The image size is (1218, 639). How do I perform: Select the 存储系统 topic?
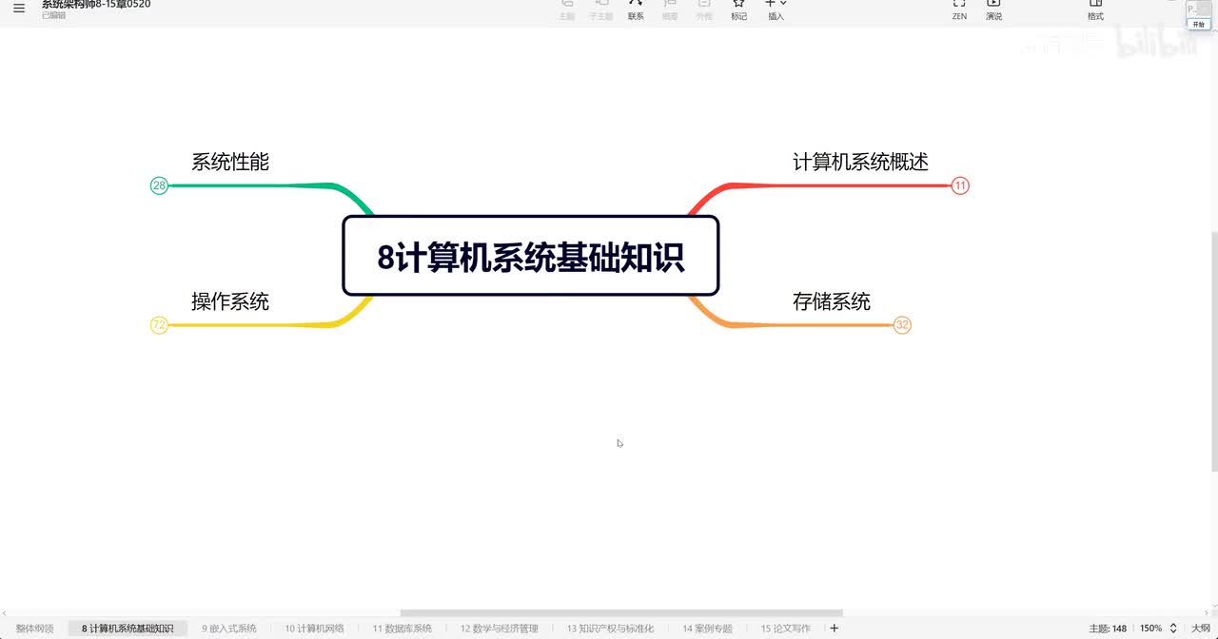(832, 301)
